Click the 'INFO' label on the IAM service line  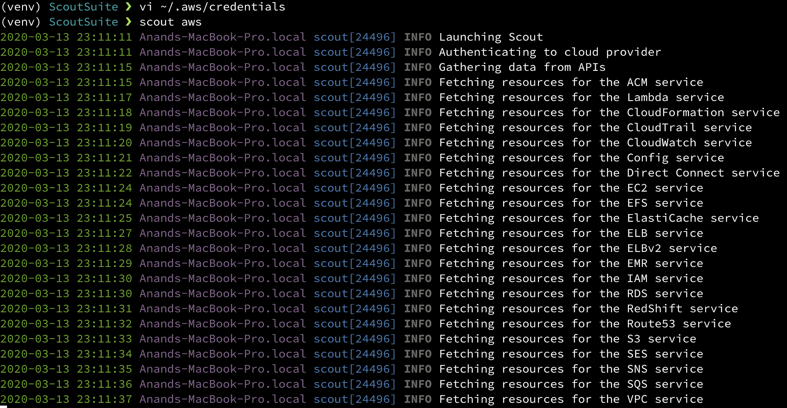pos(418,279)
